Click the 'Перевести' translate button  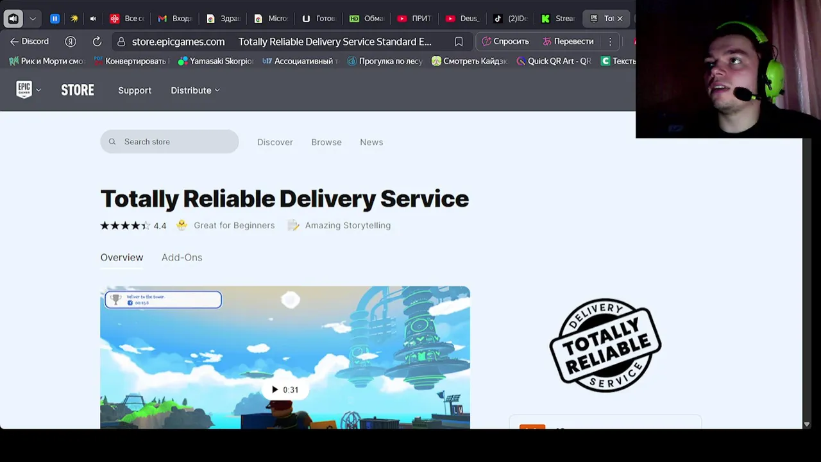coord(568,41)
